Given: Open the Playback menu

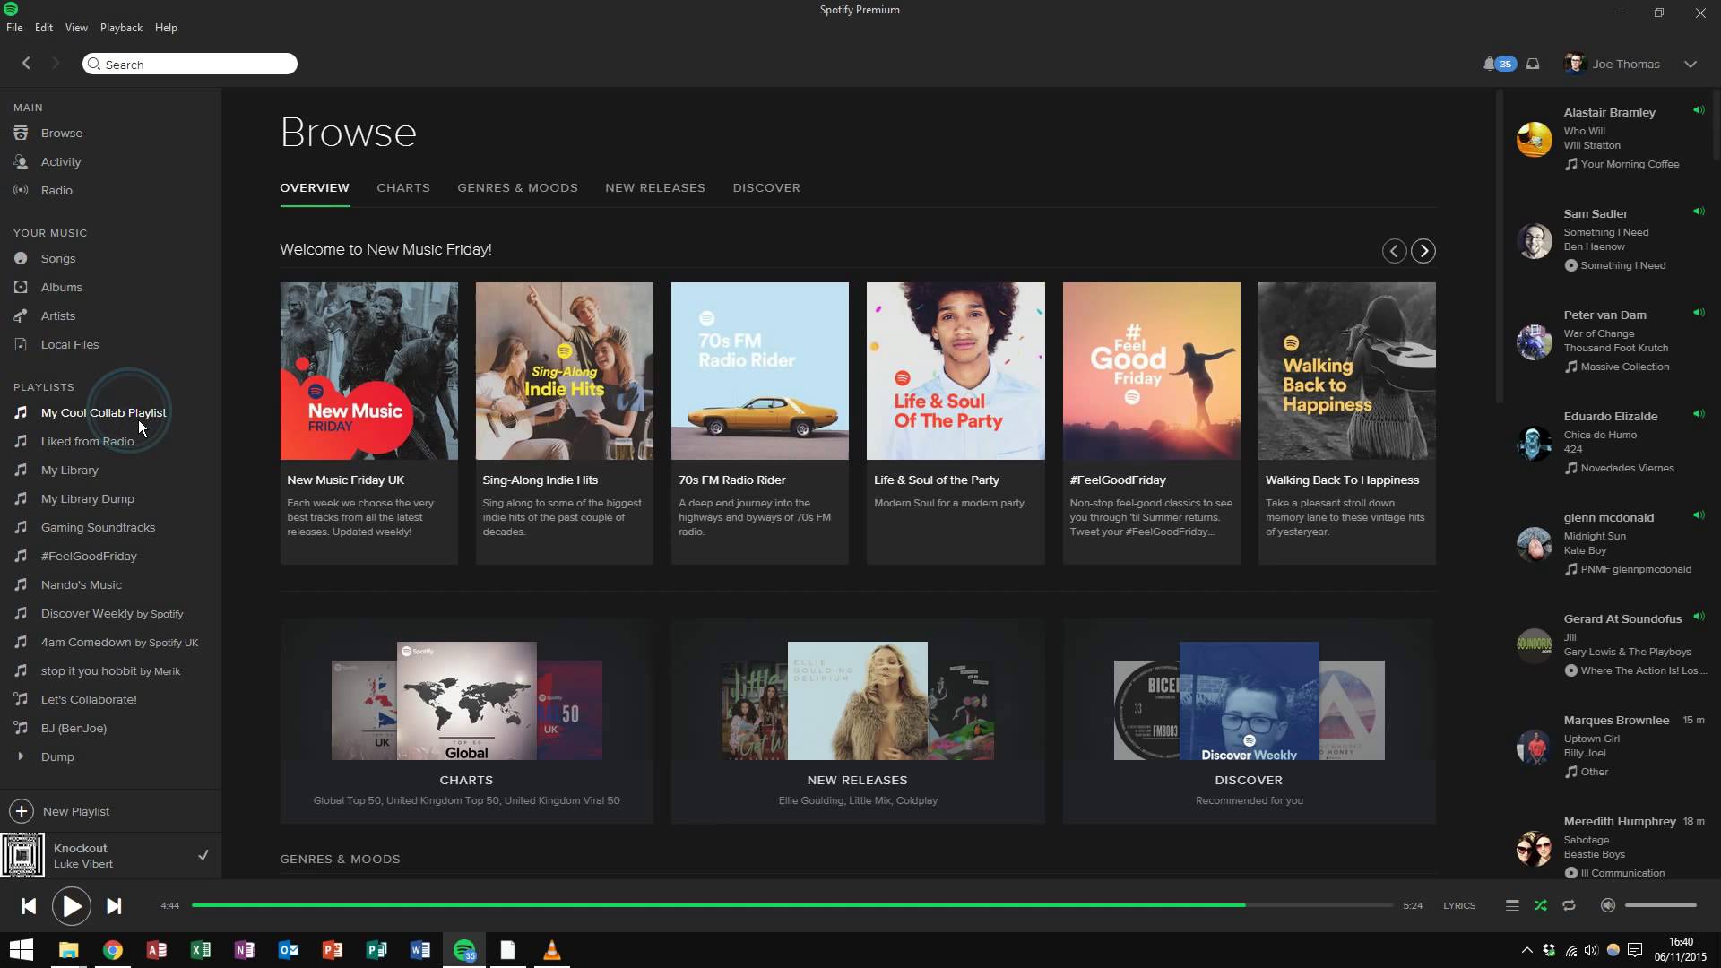Looking at the screenshot, I should tap(121, 28).
